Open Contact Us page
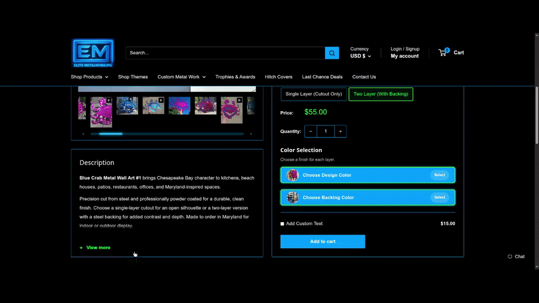The height and width of the screenshot is (303, 539). pyautogui.click(x=364, y=77)
